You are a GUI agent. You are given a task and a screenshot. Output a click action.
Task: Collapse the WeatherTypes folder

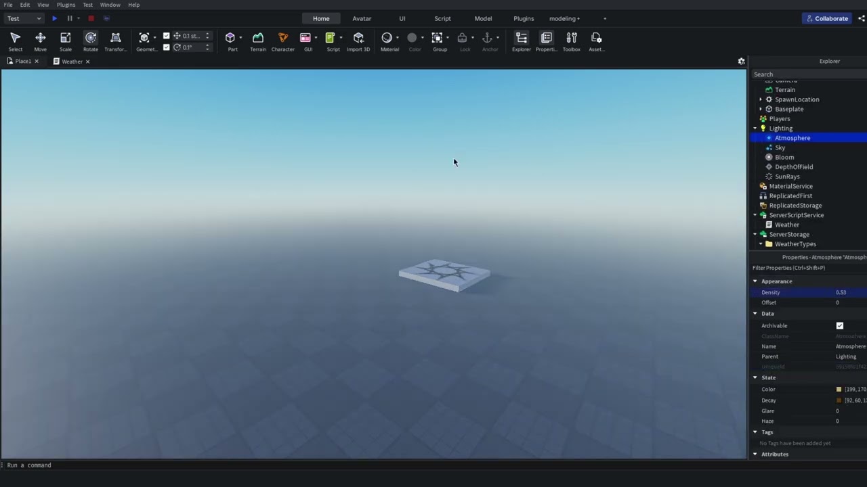click(760, 244)
